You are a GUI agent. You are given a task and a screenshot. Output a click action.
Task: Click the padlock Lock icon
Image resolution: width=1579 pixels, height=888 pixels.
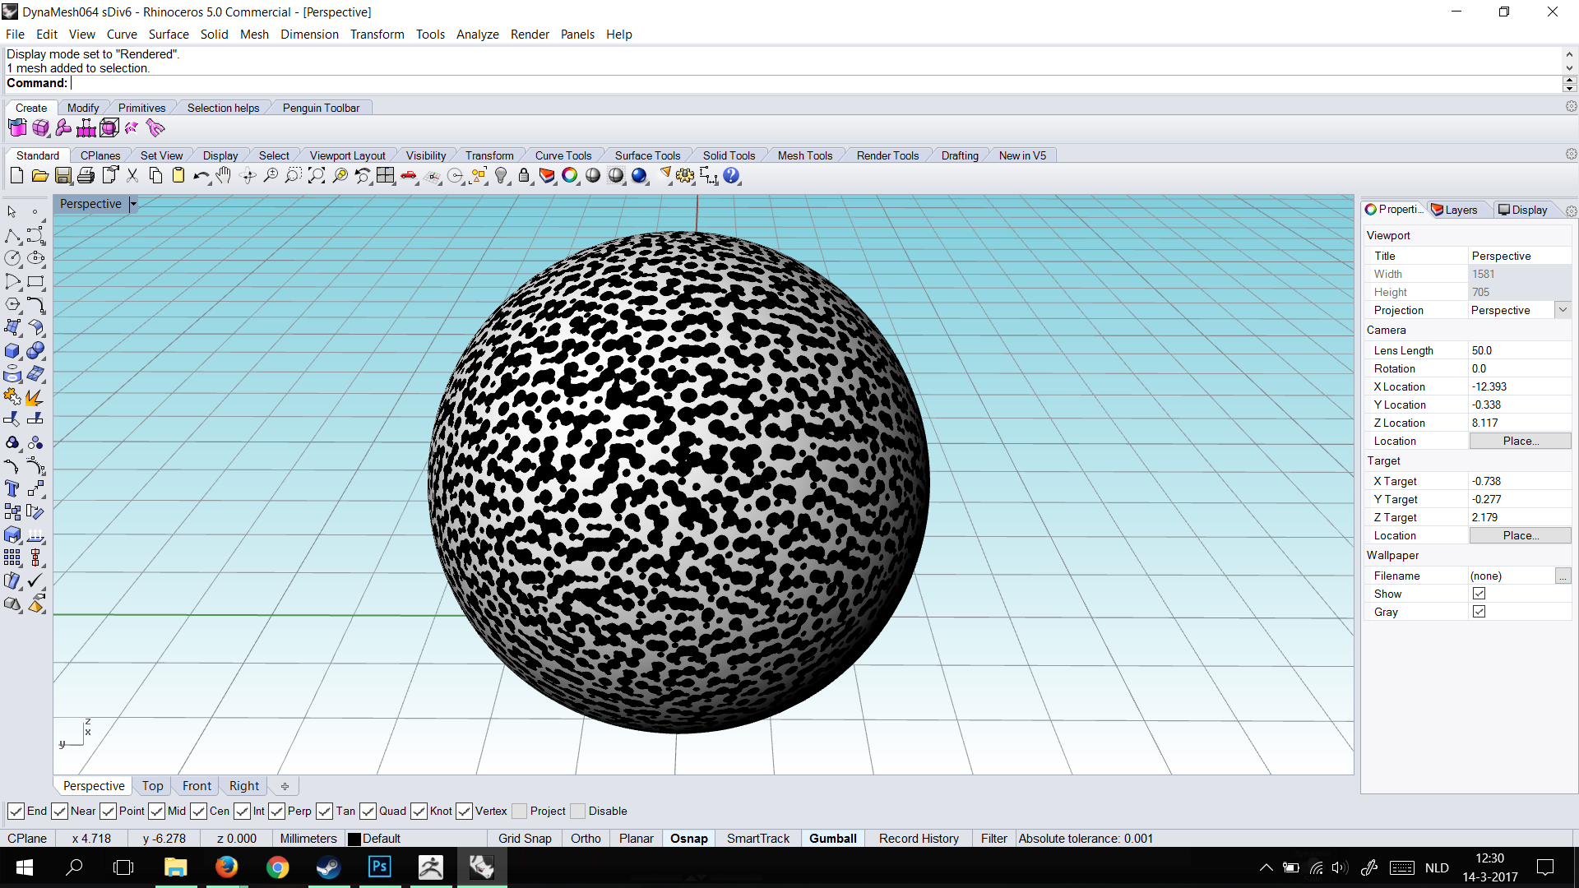[x=524, y=175]
